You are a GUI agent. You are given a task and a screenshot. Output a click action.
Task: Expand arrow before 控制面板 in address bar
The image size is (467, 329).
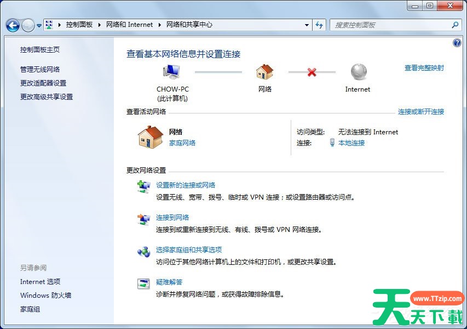click(x=59, y=25)
